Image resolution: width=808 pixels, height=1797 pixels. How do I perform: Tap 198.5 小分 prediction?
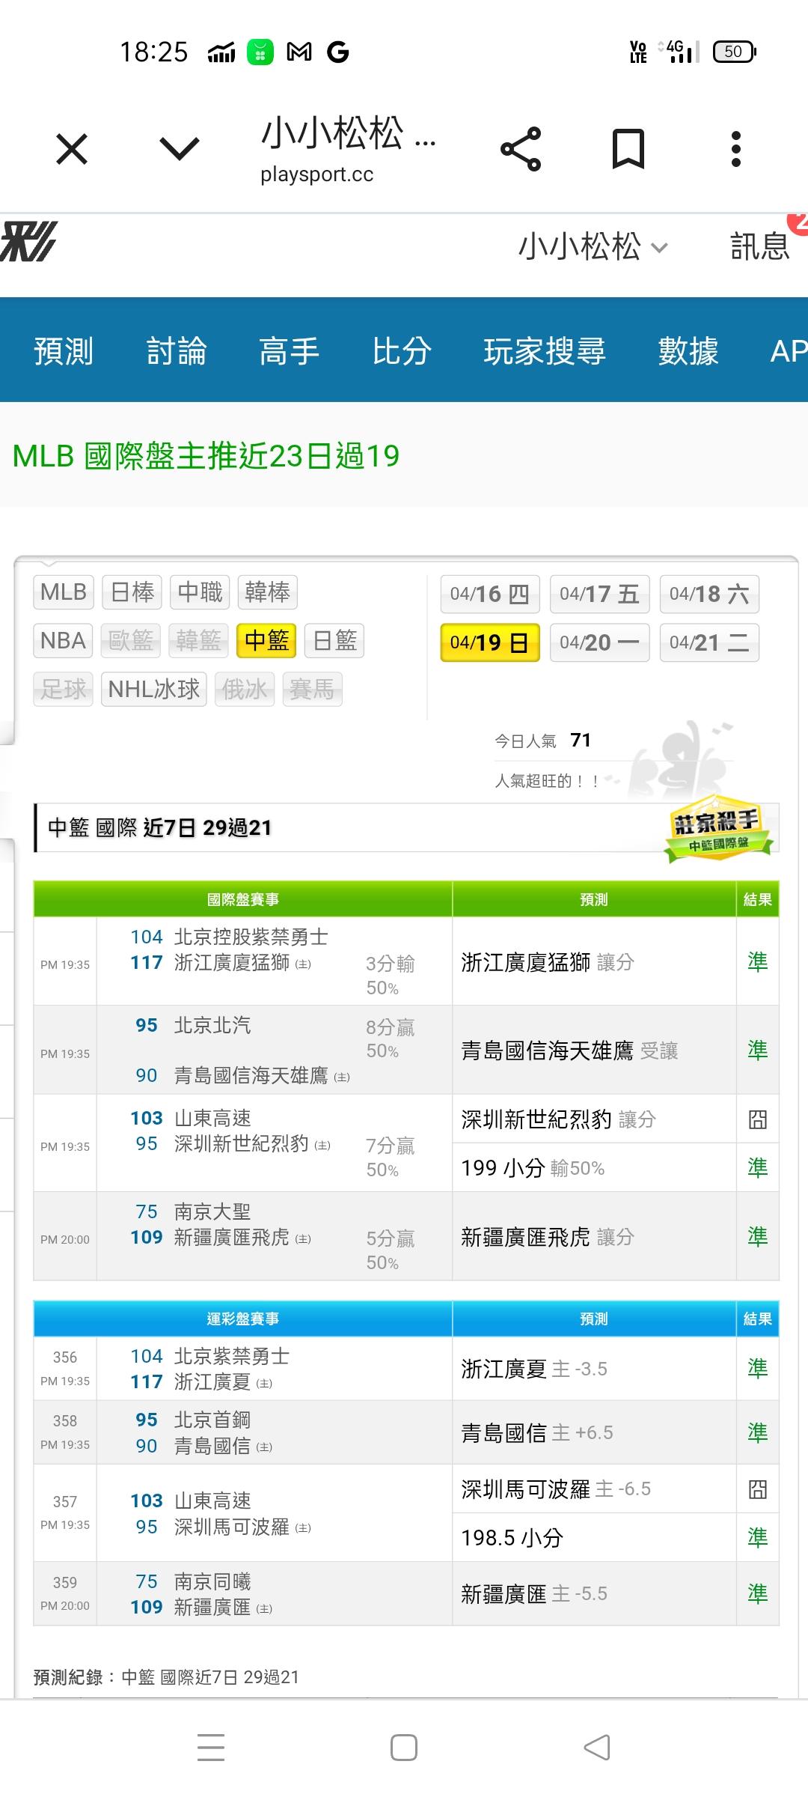point(594,1537)
